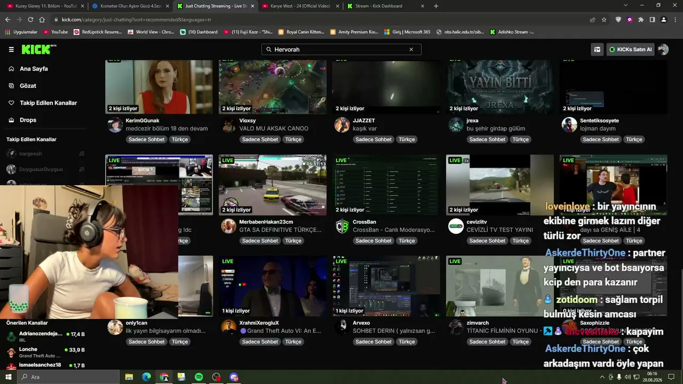Image resolution: width=683 pixels, height=384 pixels.
Task: Open the jrexa YAYIN BITTI stream thumbnail
Action: [500, 87]
